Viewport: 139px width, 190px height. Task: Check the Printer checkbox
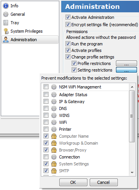[46, 129]
